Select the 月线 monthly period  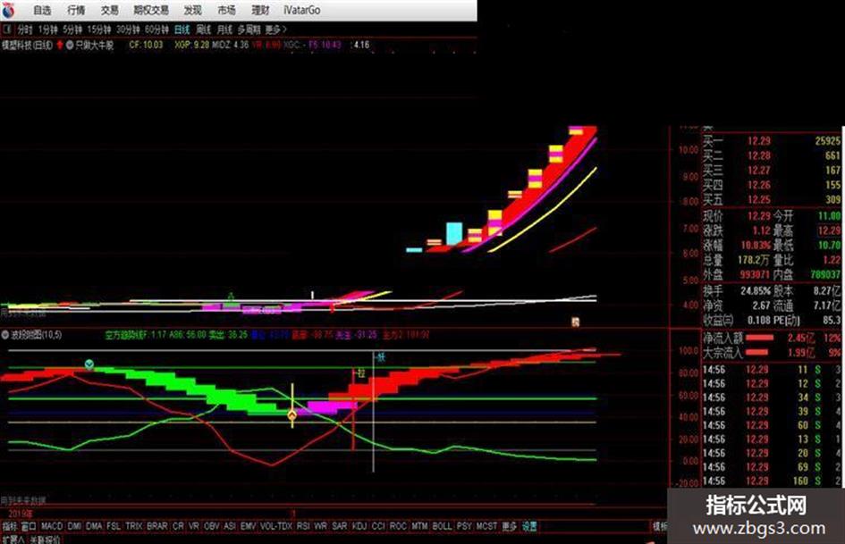tap(224, 29)
